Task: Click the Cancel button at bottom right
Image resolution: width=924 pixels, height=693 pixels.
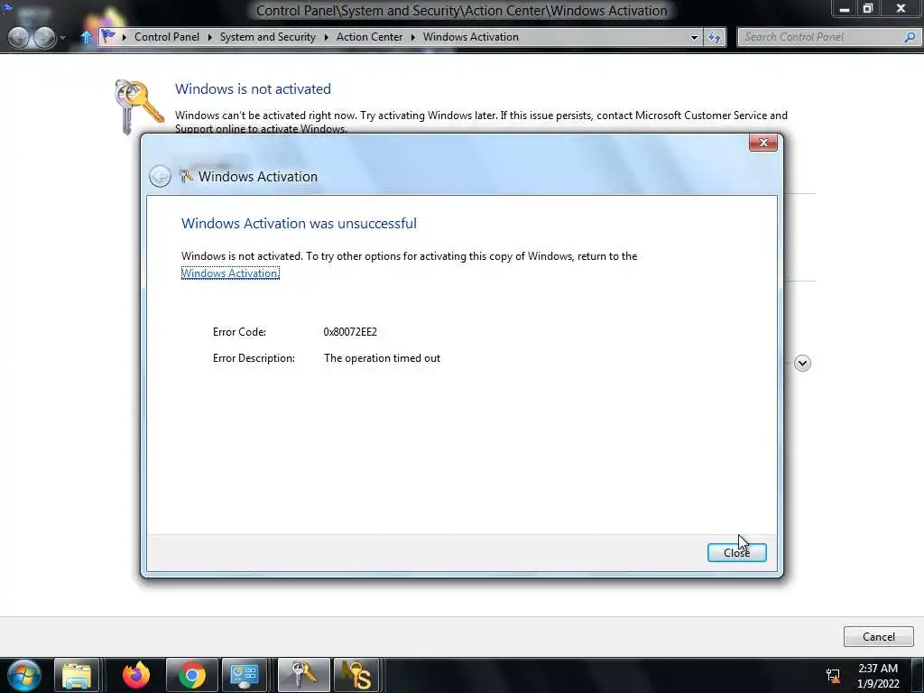Action: 878,636
